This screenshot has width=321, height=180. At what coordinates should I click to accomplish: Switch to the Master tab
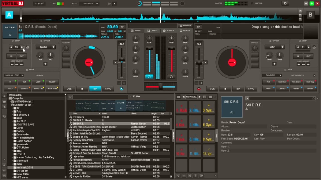185,30
